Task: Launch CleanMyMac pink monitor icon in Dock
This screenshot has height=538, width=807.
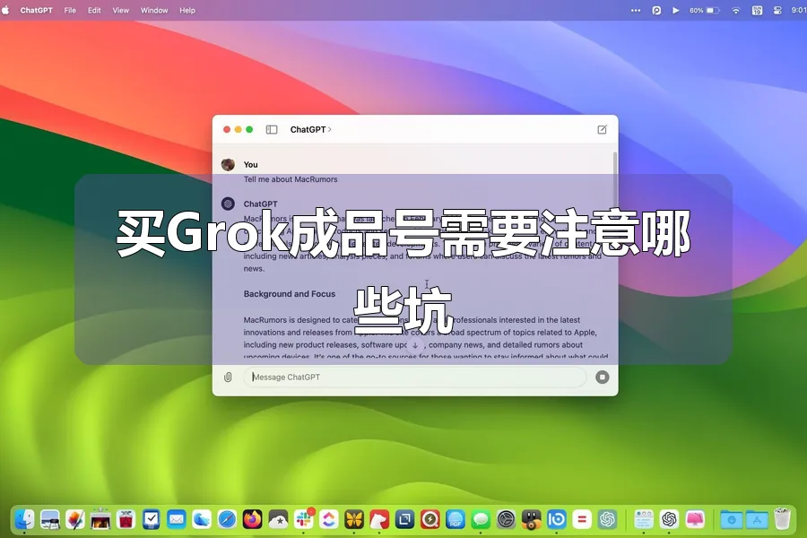Action: (x=695, y=519)
